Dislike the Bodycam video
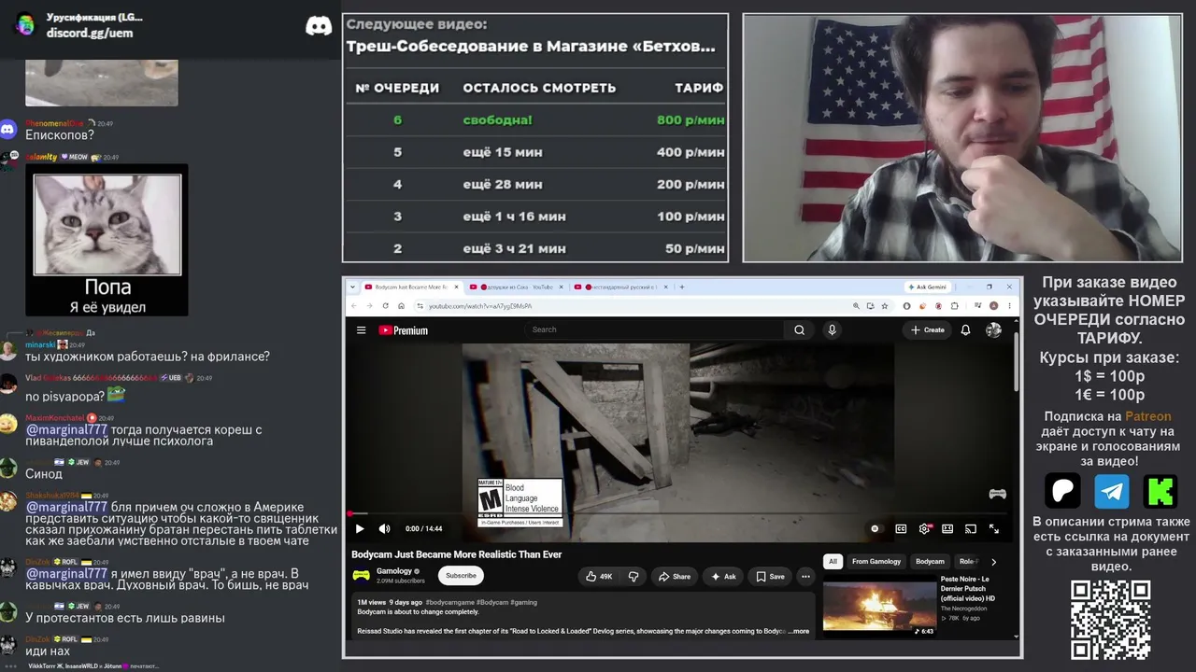Image resolution: width=1196 pixels, height=672 pixels. point(633,576)
